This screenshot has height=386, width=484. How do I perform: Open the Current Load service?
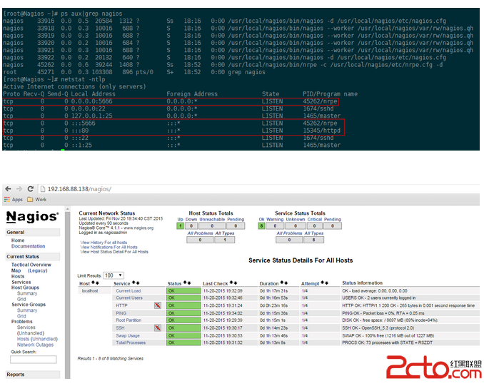128,291
